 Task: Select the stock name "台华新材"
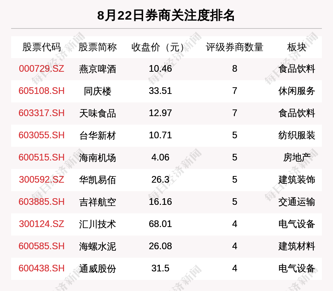tap(97, 135)
